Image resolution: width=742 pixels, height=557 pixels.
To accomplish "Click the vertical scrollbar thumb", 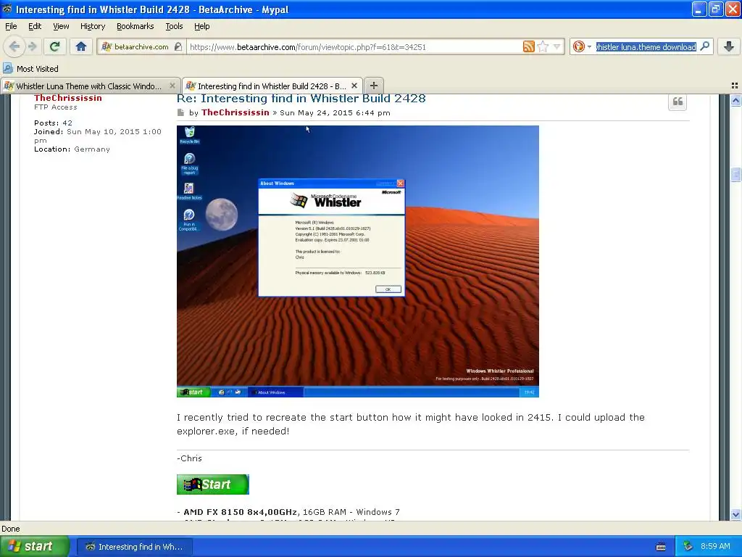I will (x=735, y=174).
